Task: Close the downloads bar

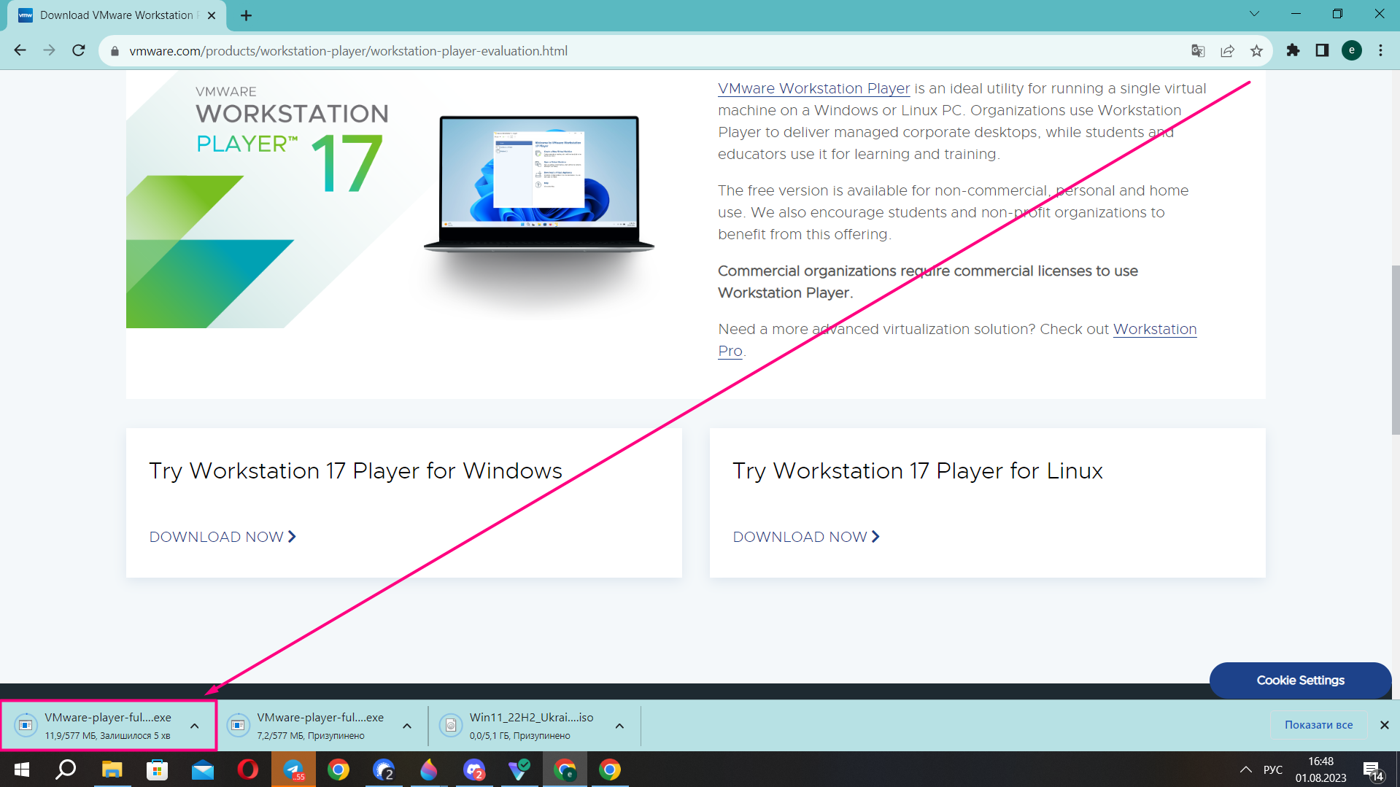Action: (x=1384, y=725)
